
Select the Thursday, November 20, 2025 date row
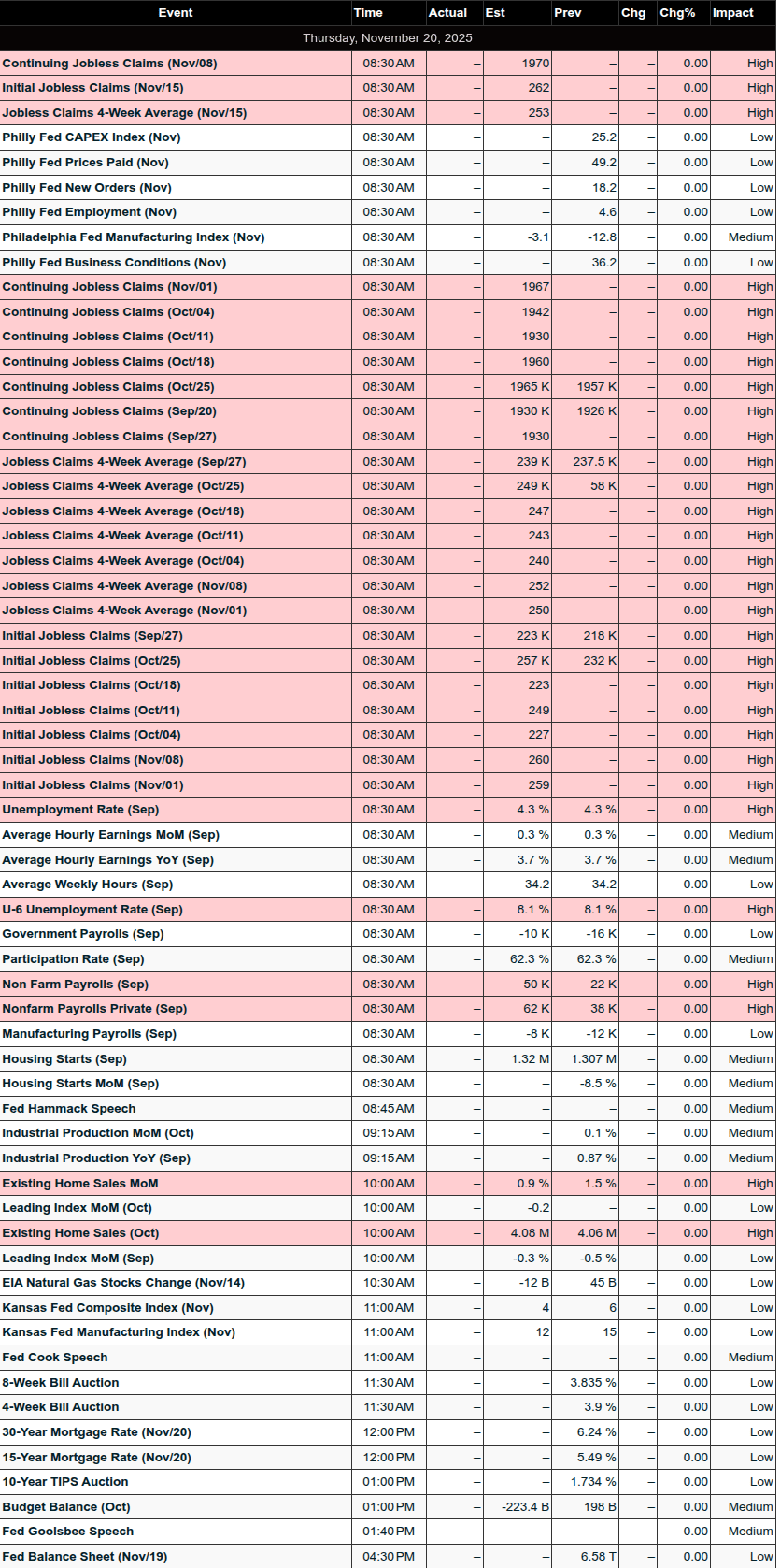(x=388, y=38)
